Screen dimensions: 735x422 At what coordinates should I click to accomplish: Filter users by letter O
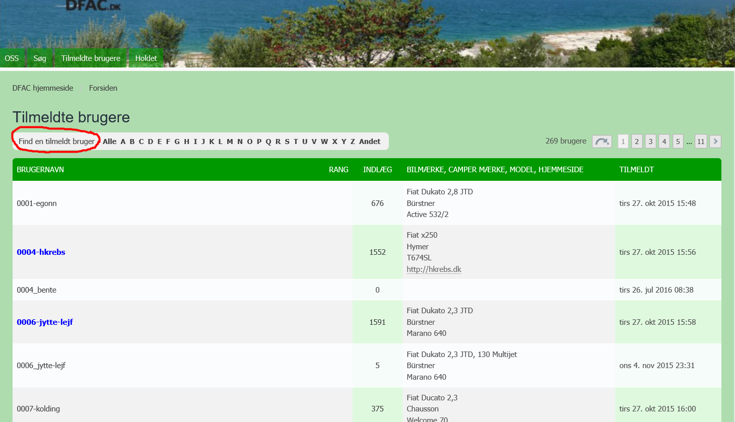(249, 142)
